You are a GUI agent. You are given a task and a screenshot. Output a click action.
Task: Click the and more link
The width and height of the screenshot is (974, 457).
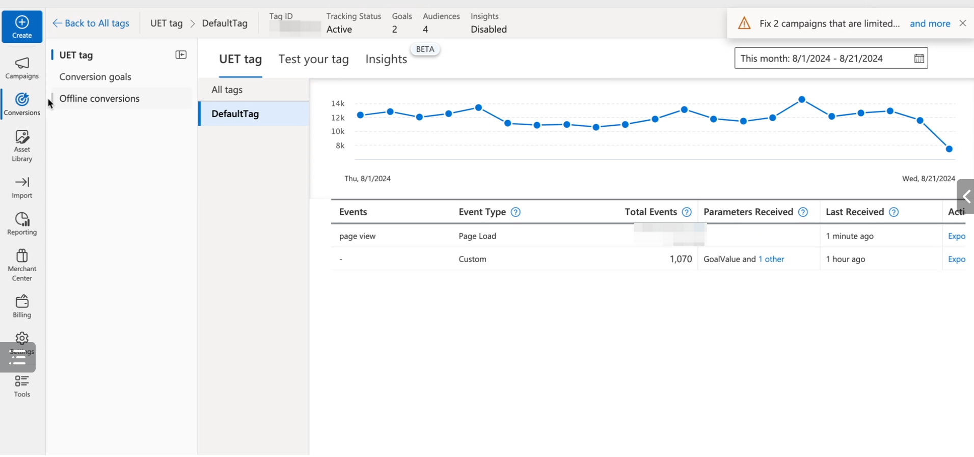(930, 23)
